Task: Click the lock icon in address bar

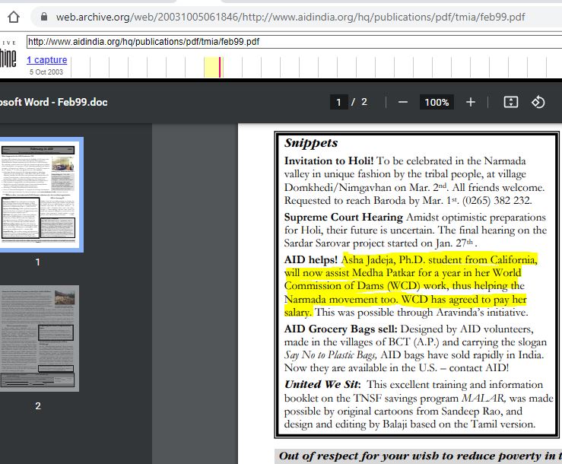Action: [44, 17]
